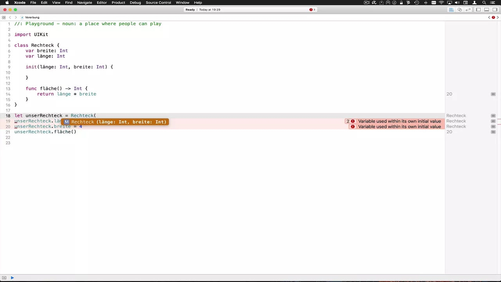Toggle the navigator panel
The height and width of the screenshot is (282, 501).
coord(478,9)
